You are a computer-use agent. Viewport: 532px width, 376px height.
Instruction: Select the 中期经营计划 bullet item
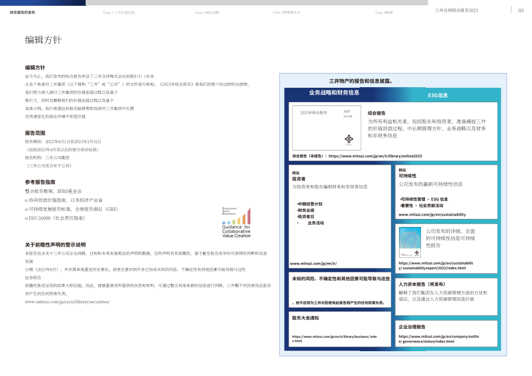310,204
